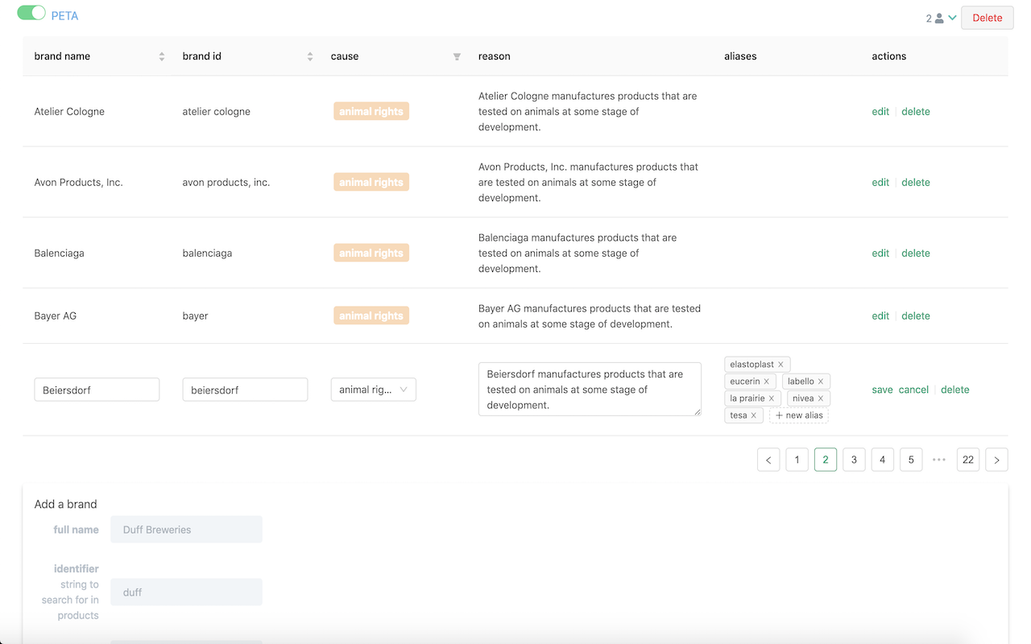Jump ahead using pagination ellipsis
The image size is (1031, 644).
939,460
